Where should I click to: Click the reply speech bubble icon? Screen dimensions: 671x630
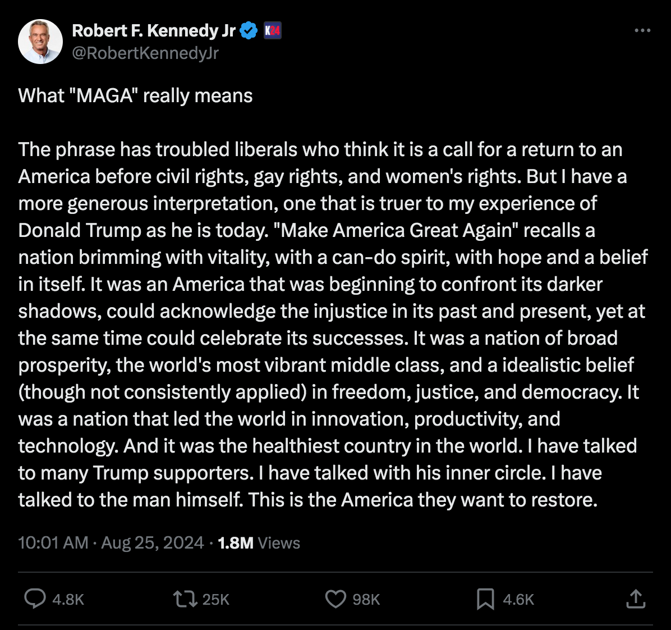pyautogui.click(x=35, y=599)
